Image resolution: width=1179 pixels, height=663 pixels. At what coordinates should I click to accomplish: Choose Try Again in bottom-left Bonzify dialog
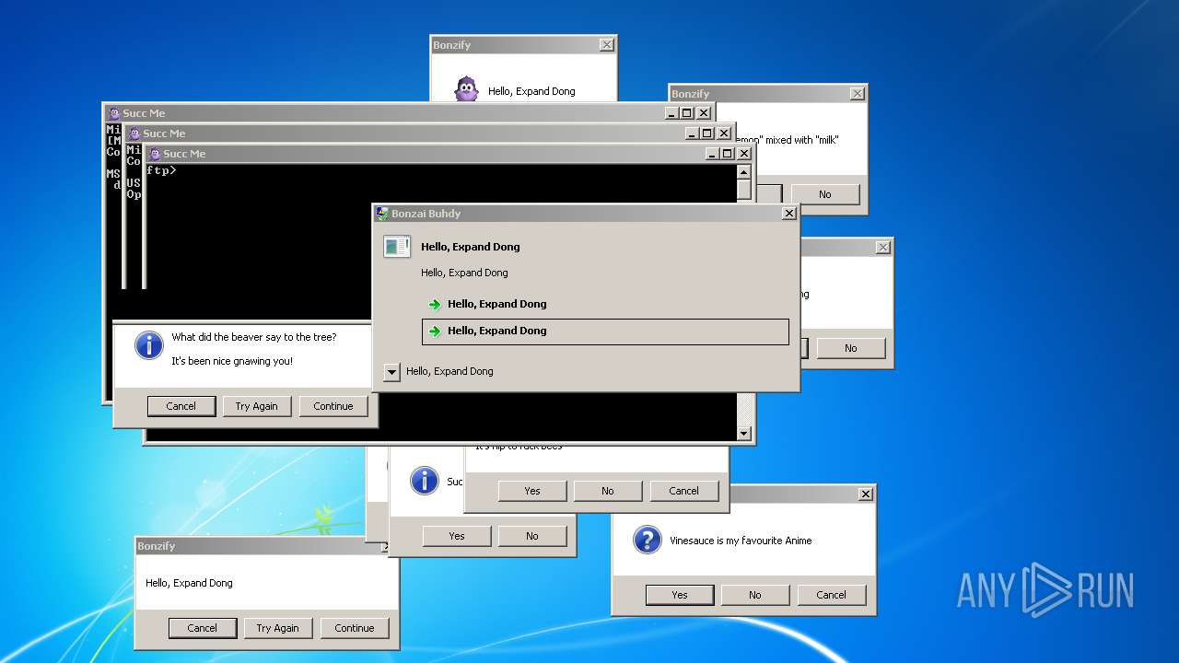coord(278,628)
